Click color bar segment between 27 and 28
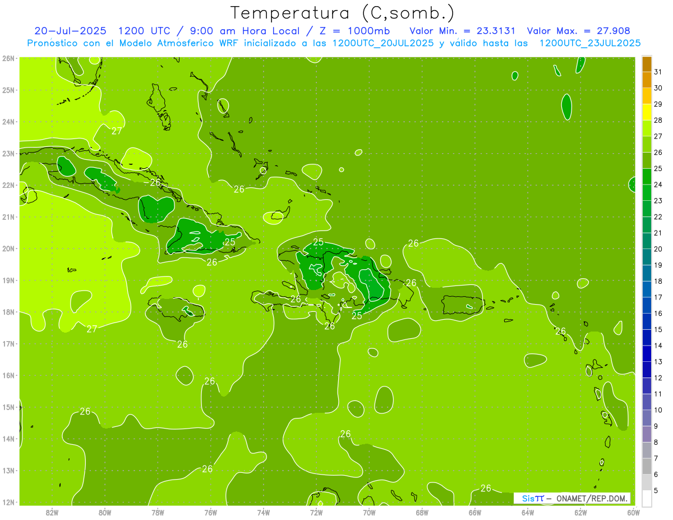 [x=647, y=128]
